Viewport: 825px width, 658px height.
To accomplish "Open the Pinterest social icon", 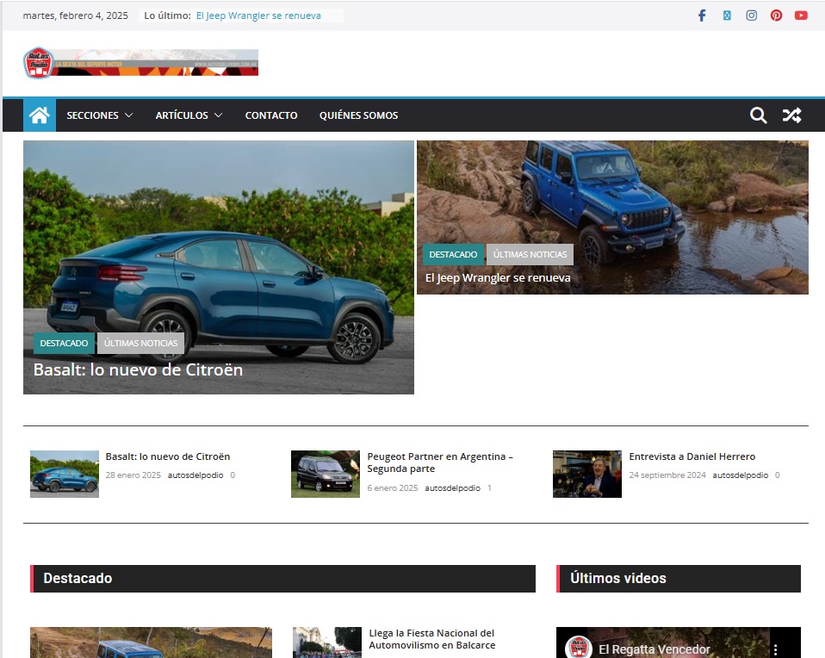I will tap(776, 16).
